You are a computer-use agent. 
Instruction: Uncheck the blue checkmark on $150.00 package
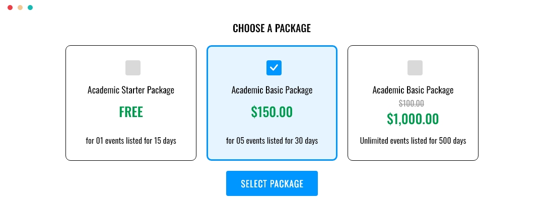(x=274, y=68)
